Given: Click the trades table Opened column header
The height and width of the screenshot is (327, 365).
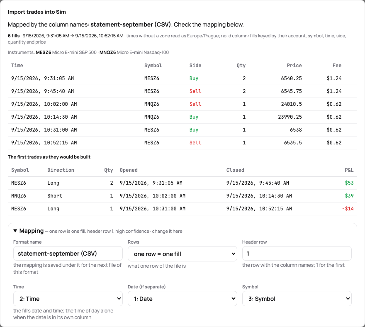Looking at the screenshot, I should tap(129, 170).
